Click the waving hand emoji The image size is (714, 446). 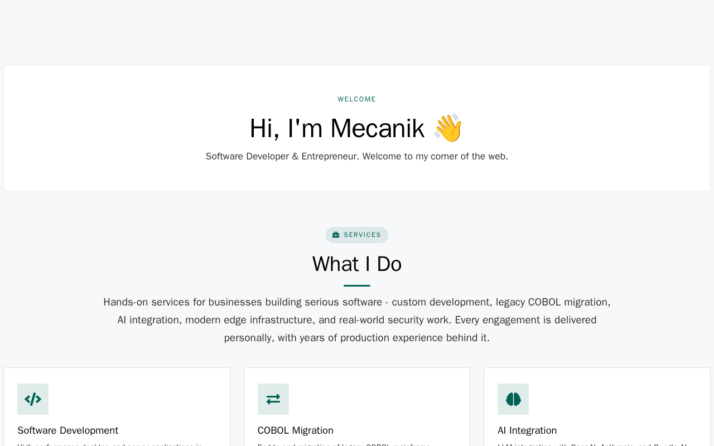click(448, 128)
